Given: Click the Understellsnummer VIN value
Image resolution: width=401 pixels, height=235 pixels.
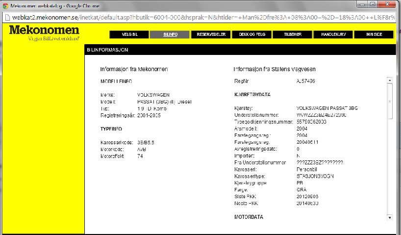Looking at the screenshot, I should pyautogui.click(x=322, y=114).
